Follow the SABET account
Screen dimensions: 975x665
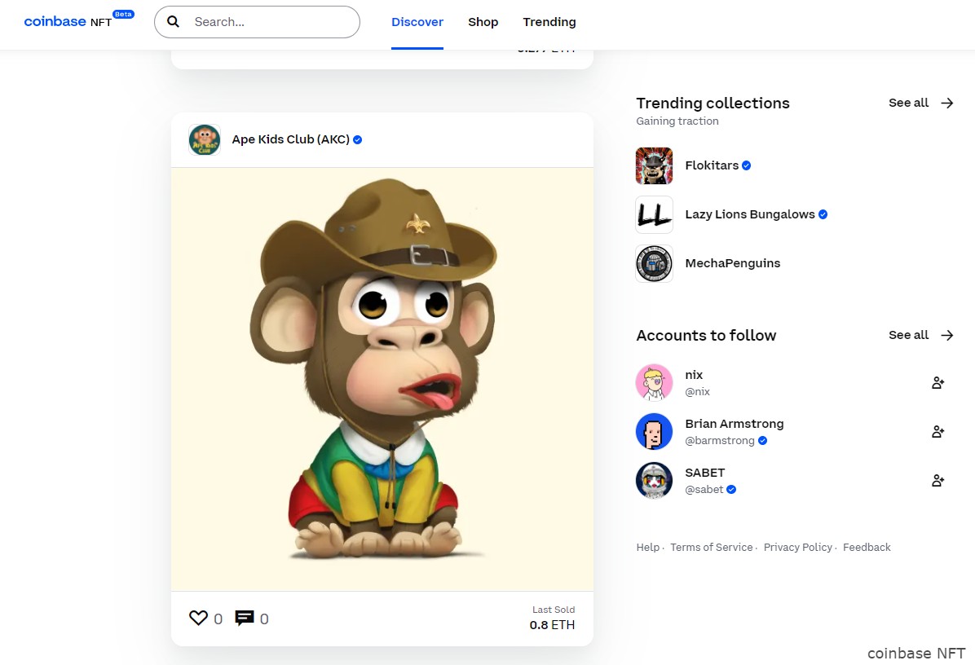(937, 480)
